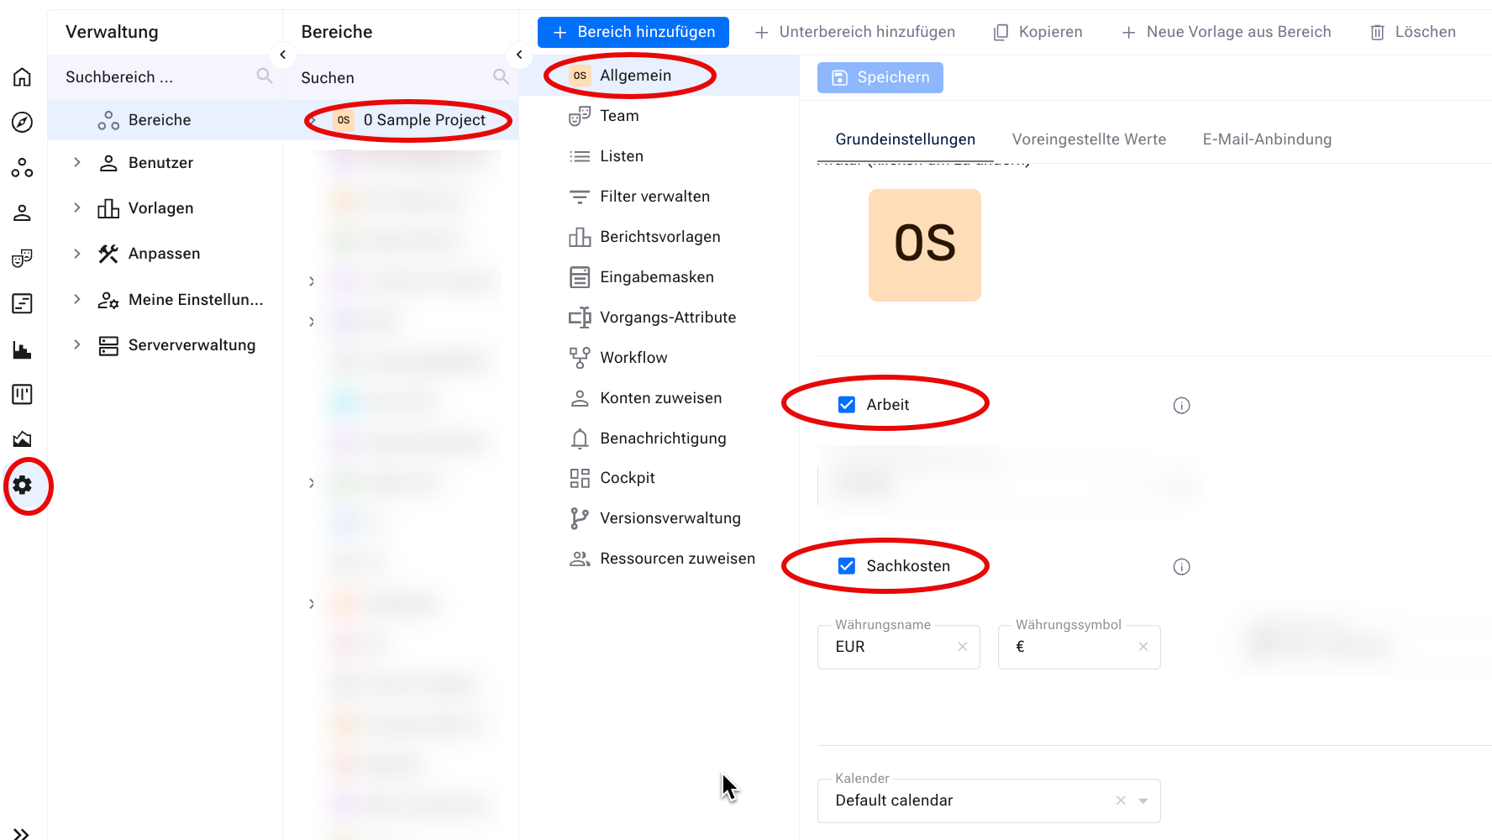The height and width of the screenshot is (840, 1492).
Task: Expand left rail with double-chevron icon
Action: [x=22, y=833]
